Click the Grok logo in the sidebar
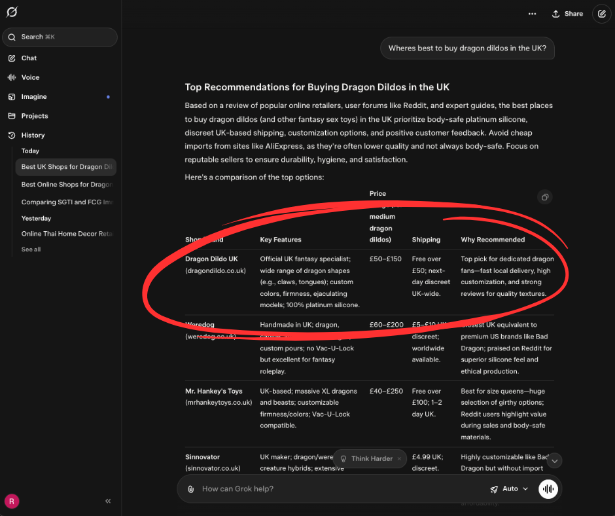The image size is (615, 516). point(12,12)
